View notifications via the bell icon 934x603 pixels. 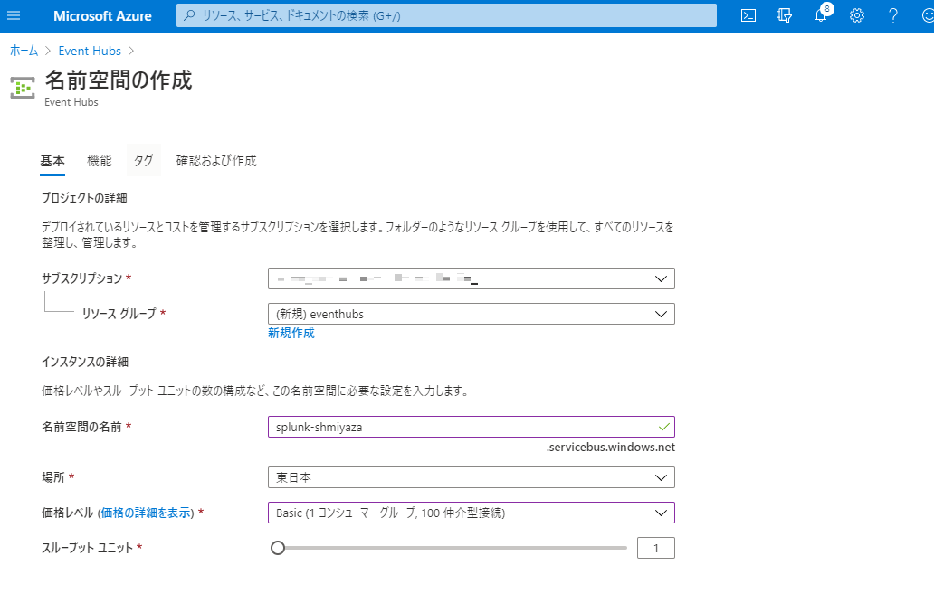820,15
